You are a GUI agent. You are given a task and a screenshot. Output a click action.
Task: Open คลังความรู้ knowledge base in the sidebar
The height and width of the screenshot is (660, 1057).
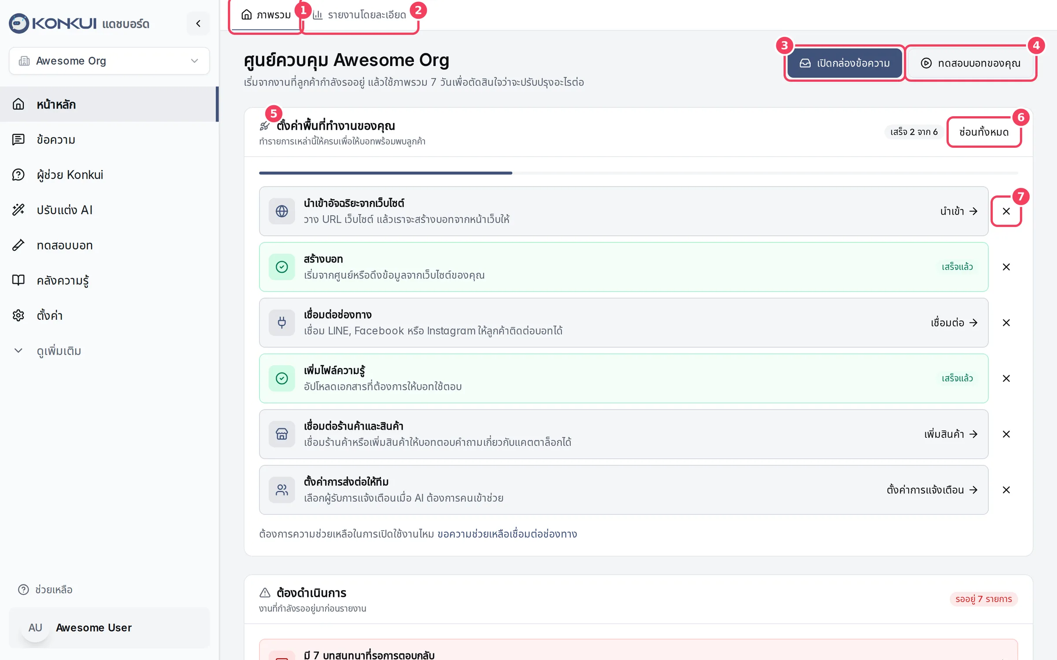[109, 280]
